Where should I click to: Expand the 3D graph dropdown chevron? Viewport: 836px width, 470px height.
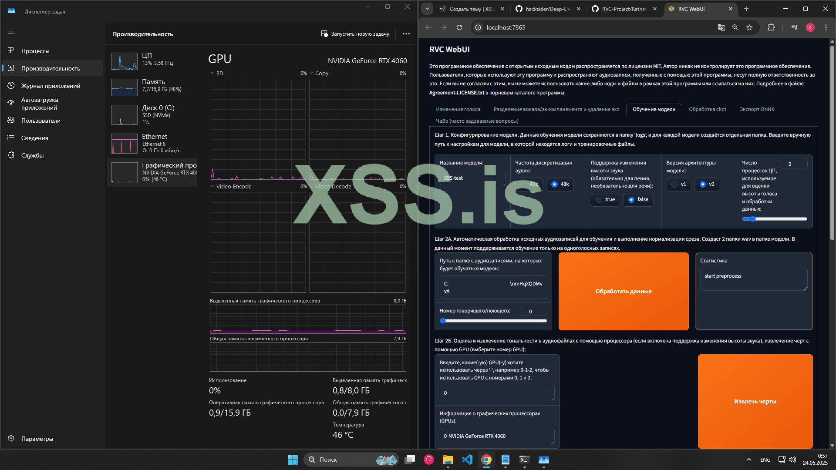coord(212,74)
